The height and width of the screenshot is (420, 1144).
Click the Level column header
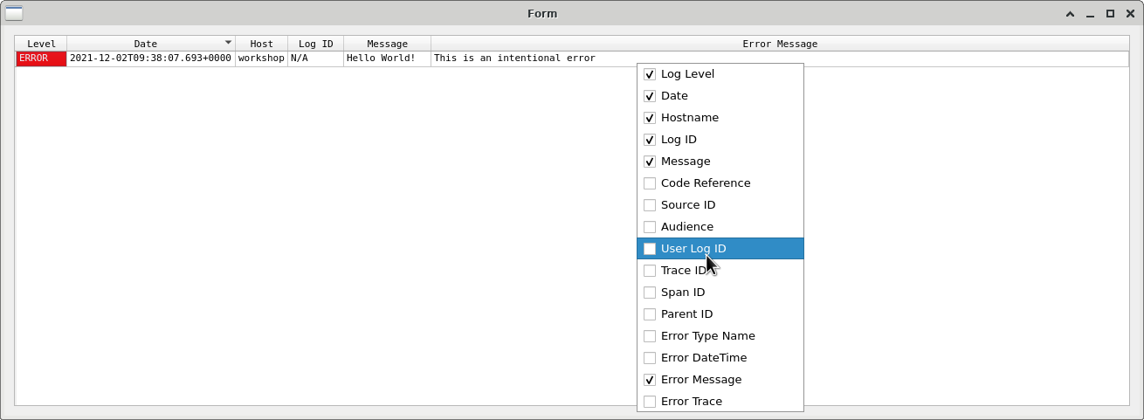coord(41,44)
